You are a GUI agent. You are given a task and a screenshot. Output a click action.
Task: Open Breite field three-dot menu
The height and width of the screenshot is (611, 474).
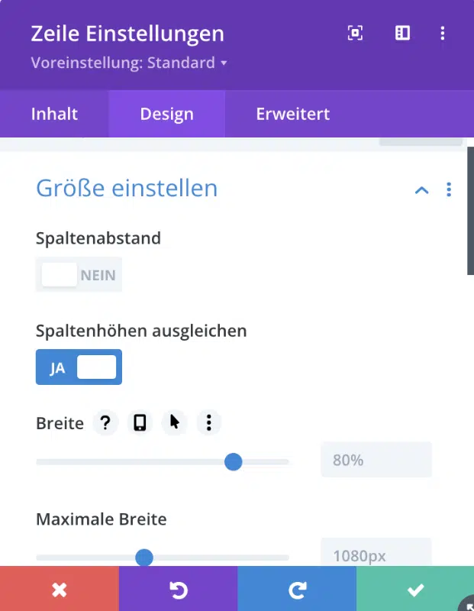[209, 422]
